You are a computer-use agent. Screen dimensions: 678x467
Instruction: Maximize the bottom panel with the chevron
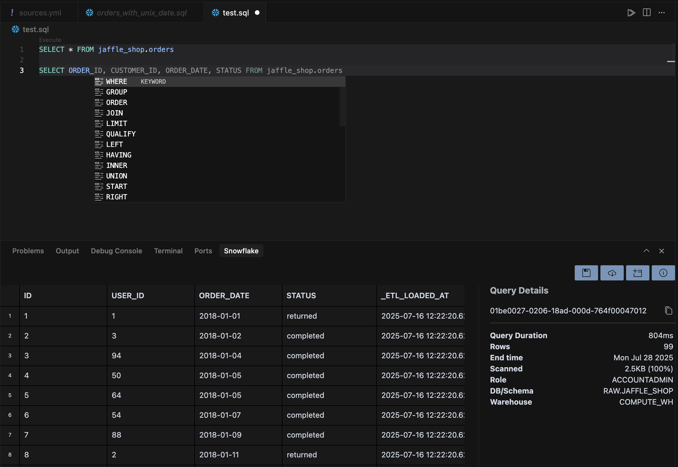click(x=646, y=251)
